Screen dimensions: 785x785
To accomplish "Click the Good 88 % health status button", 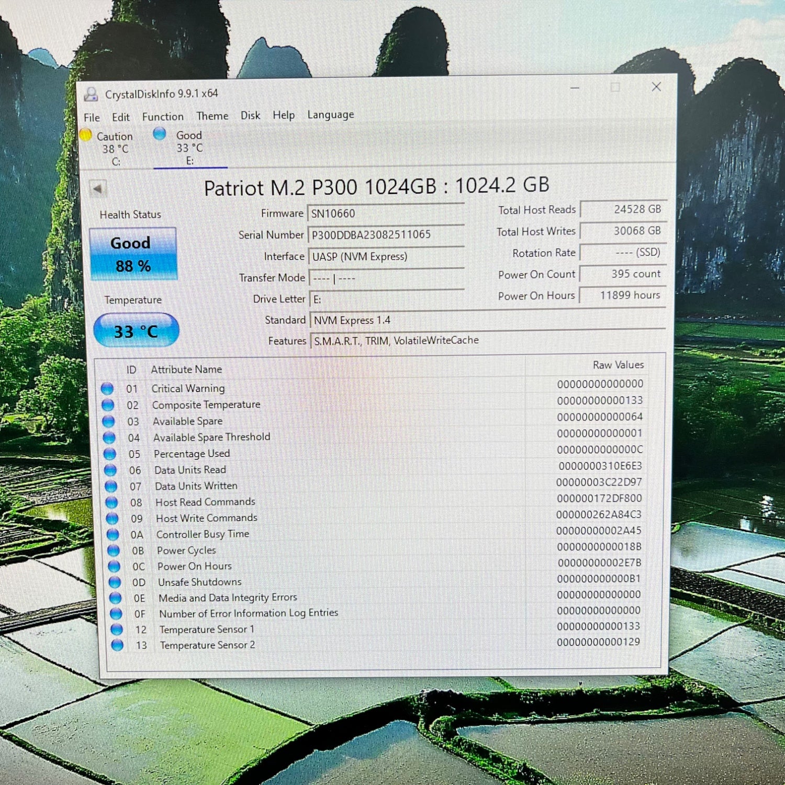I will pyautogui.click(x=133, y=254).
